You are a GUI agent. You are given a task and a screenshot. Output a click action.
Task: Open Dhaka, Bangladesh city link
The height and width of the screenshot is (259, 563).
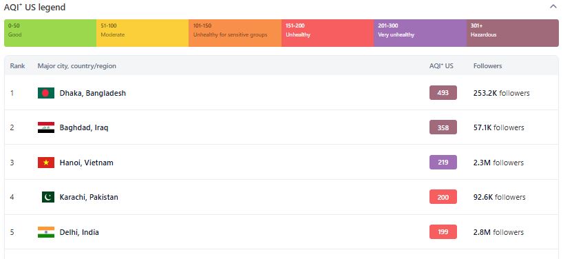(93, 93)
